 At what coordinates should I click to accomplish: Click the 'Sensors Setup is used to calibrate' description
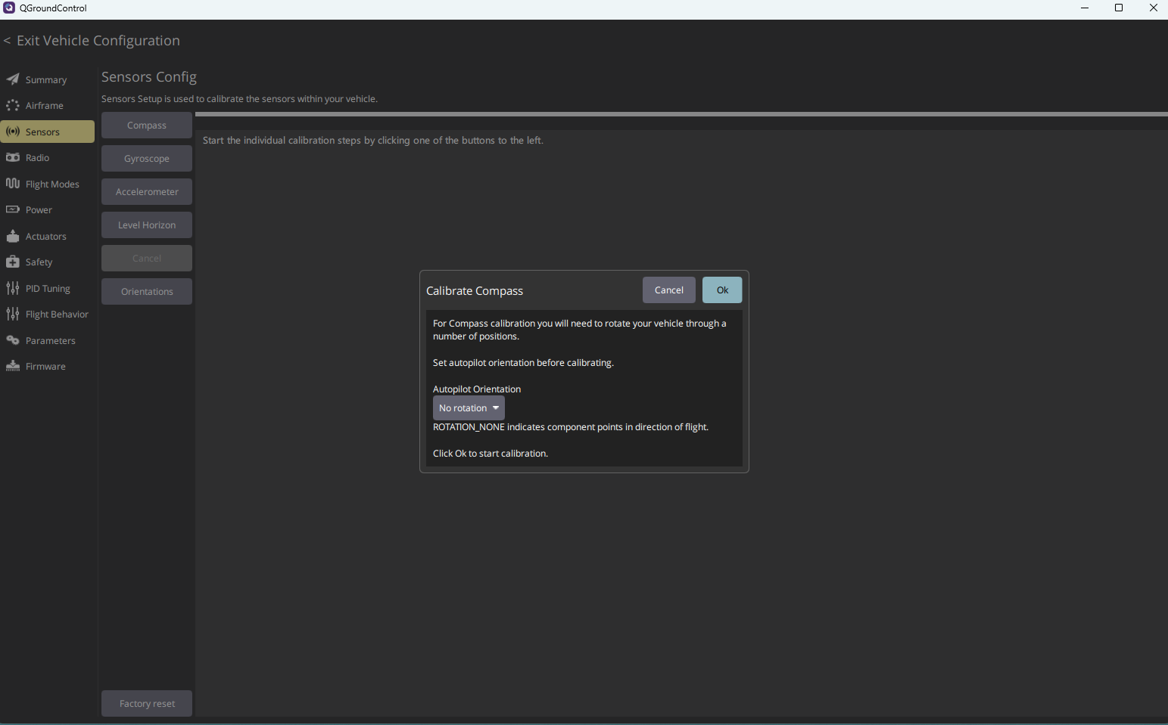pyautogui.click(x=239, y=99)
